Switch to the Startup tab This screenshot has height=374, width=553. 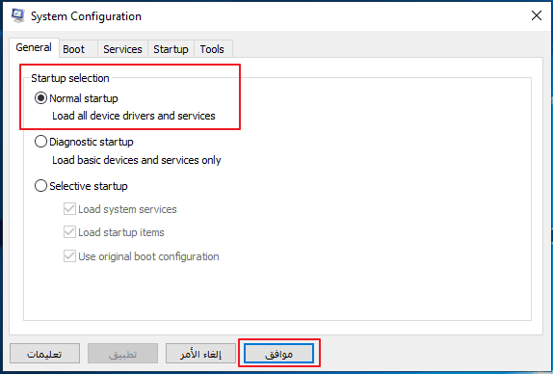171,49
